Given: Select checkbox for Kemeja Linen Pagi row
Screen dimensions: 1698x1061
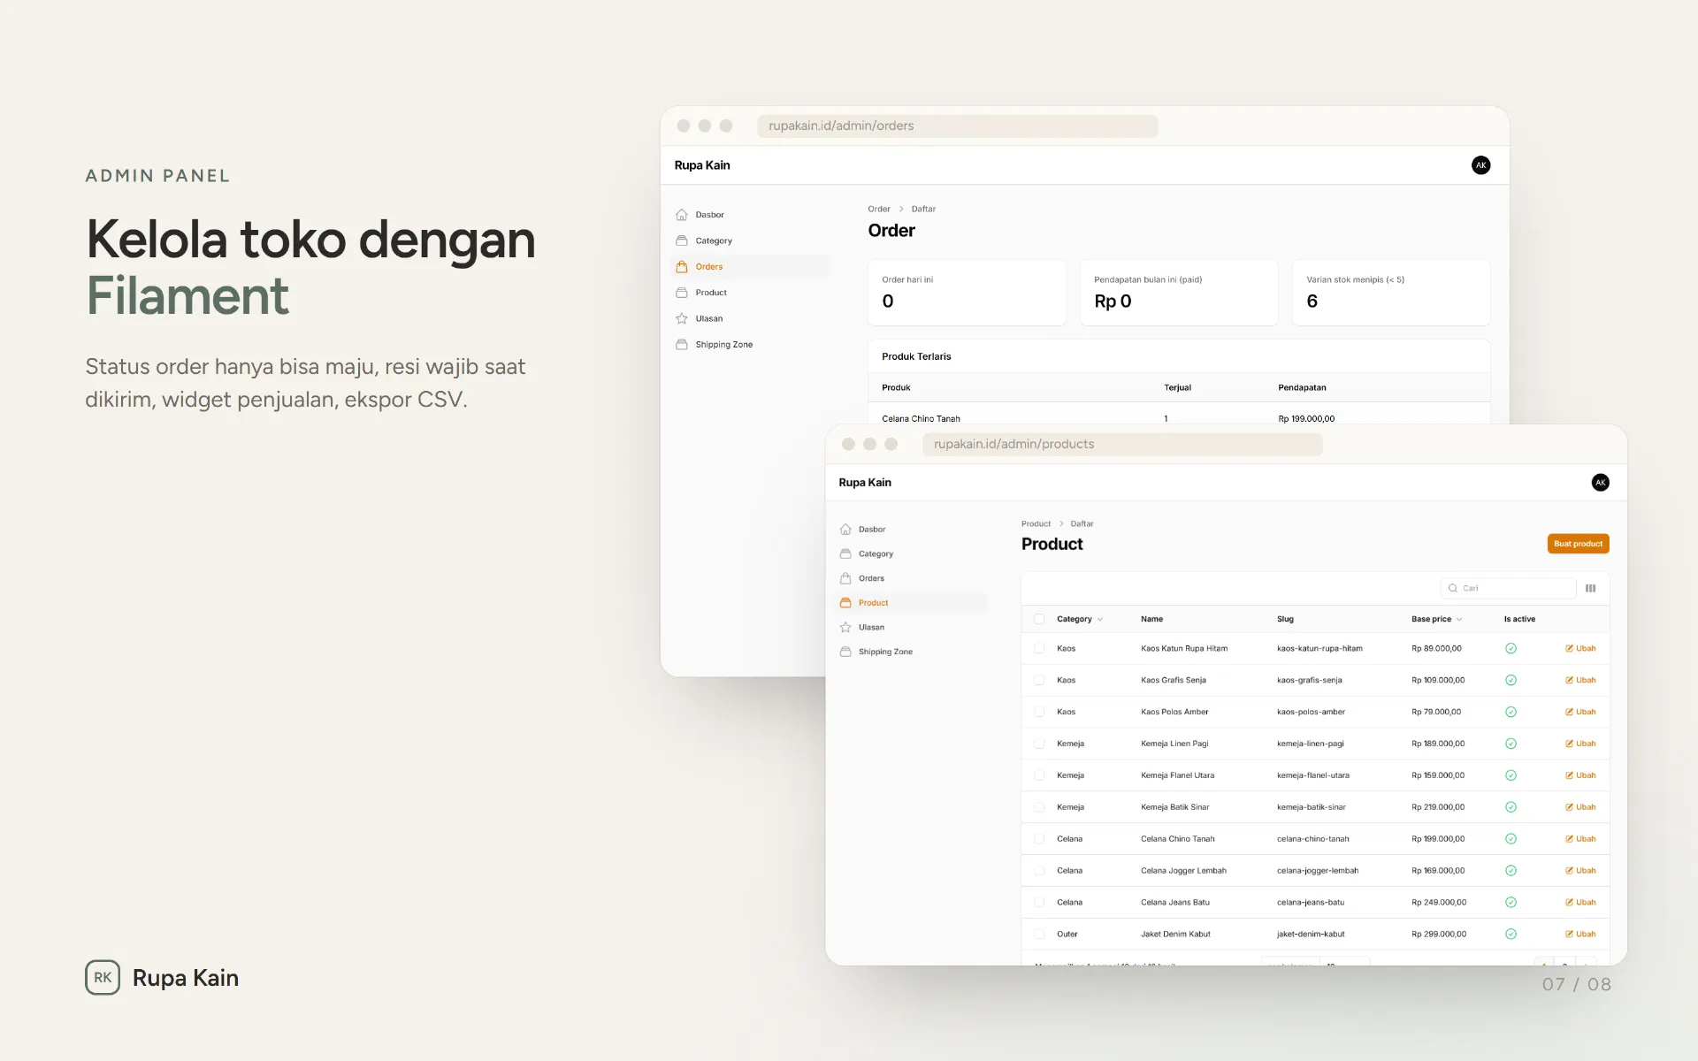Looking at the screenshot, I should click(1039, 744).
